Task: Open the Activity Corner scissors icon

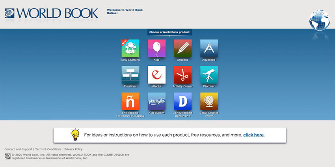Action: point(182,75)
